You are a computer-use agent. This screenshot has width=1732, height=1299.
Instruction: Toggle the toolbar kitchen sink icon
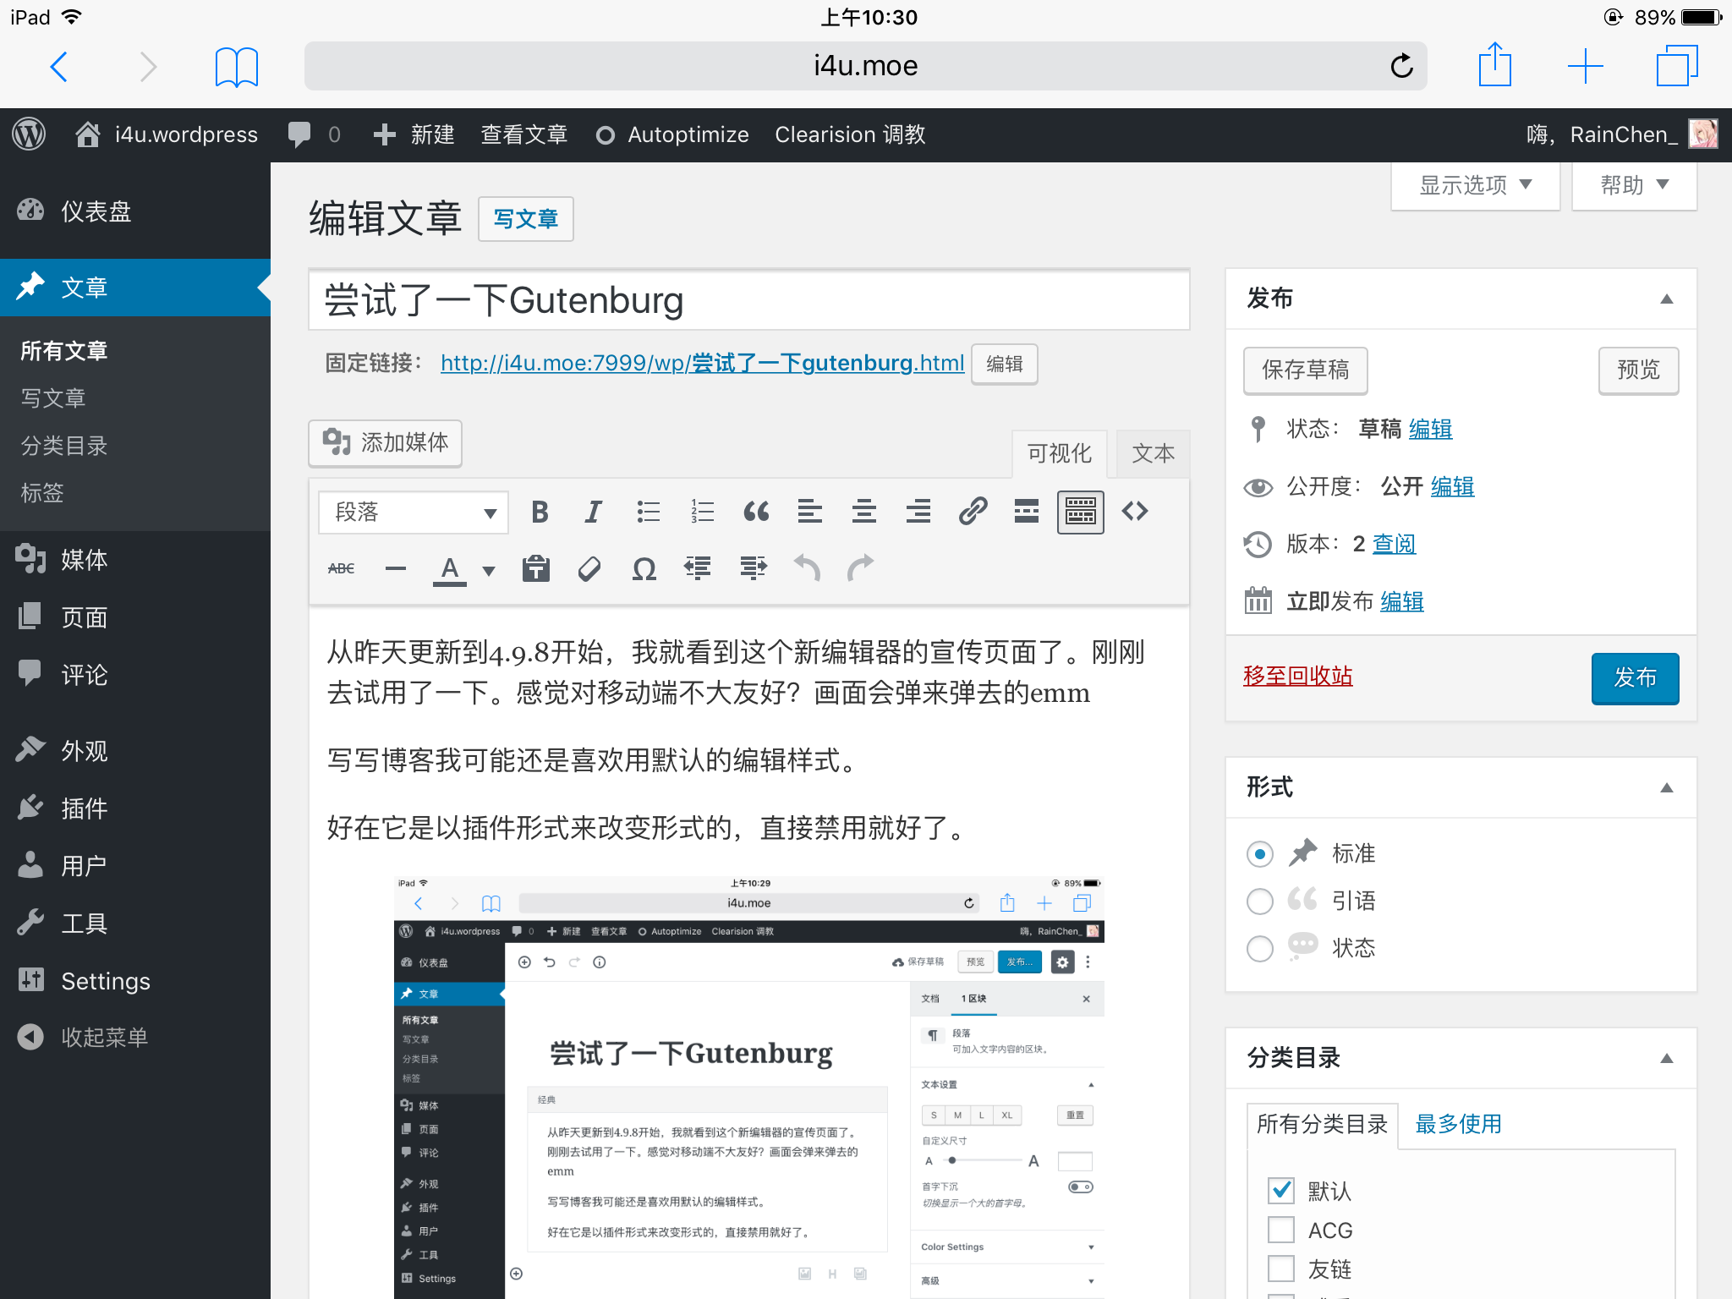click(1080, 512)
